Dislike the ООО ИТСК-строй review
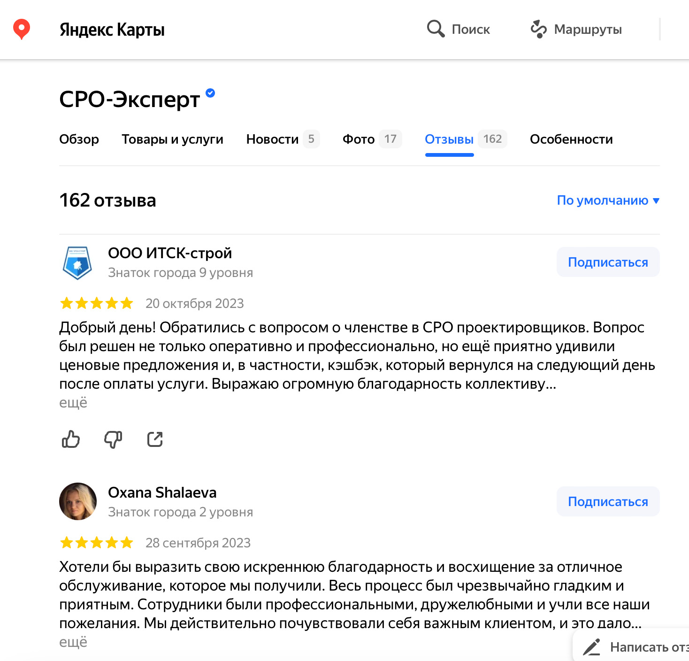 (x=113, y=439)
